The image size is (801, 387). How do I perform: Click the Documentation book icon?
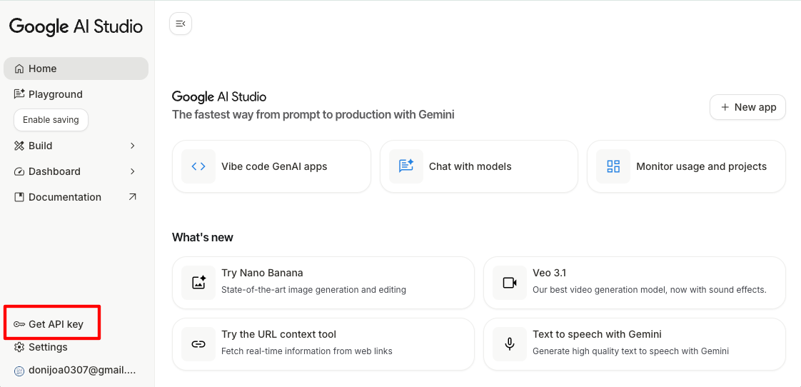click(19, 197)
